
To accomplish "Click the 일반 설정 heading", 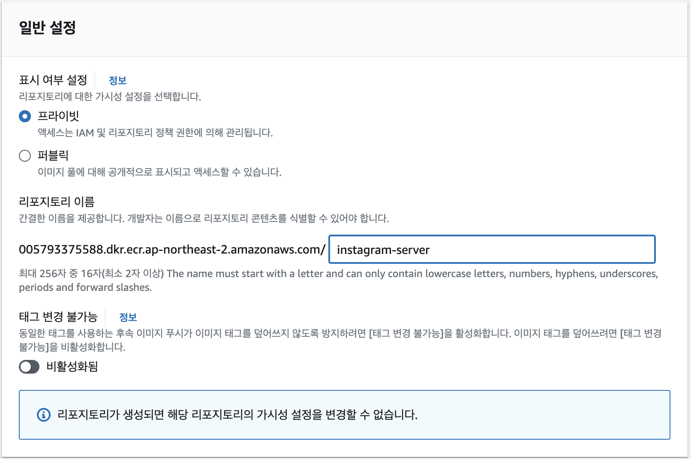I will [48, 27].
